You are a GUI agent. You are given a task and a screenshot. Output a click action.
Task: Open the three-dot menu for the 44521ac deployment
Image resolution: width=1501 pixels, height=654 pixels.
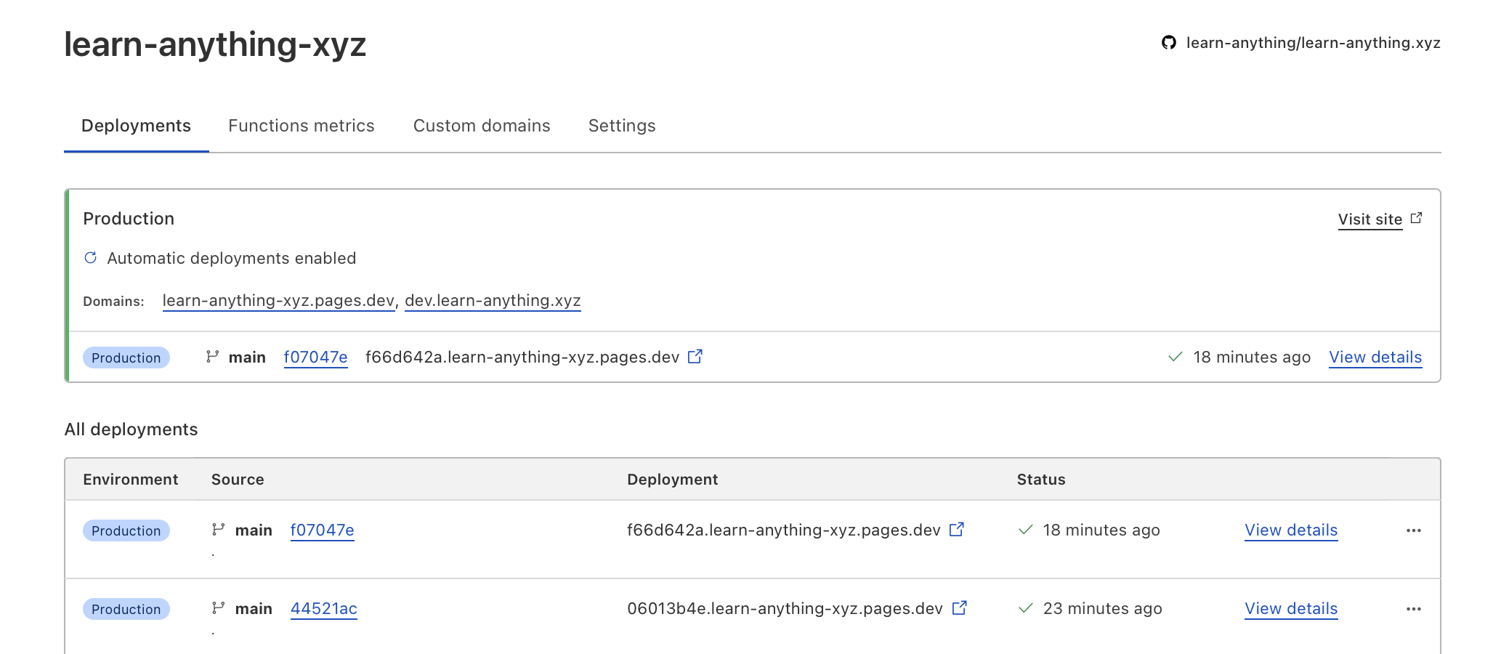click(1413, 609)
